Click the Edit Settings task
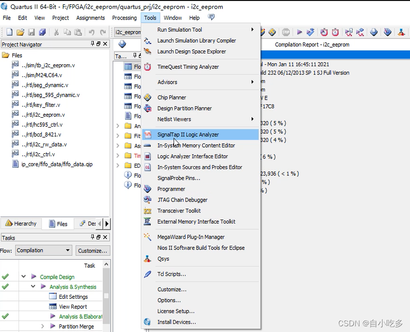The height and width of the screenshot is (332, 410). coord(73,297)
